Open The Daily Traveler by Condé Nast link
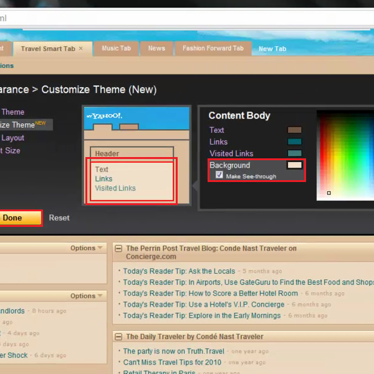374x374 pixels. (194, 337)
